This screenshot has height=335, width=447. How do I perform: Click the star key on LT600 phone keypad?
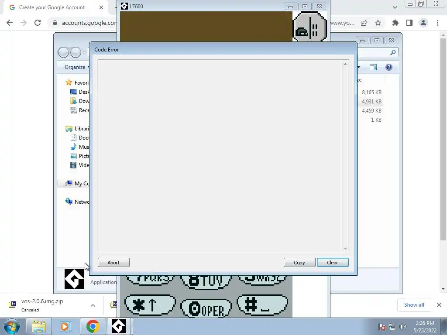(150, 305)
